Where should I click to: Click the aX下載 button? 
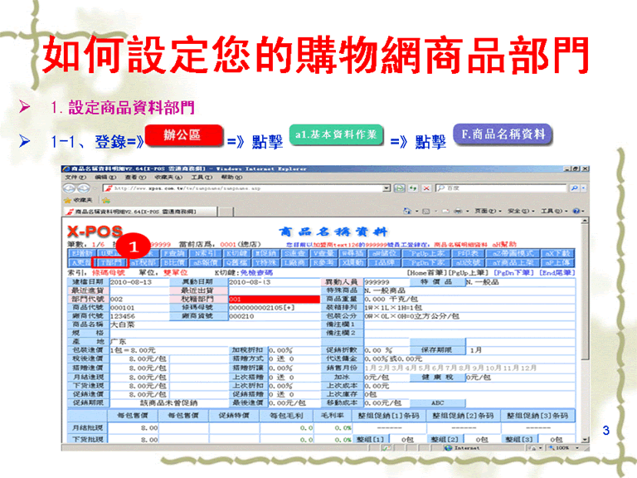[558, 253]
